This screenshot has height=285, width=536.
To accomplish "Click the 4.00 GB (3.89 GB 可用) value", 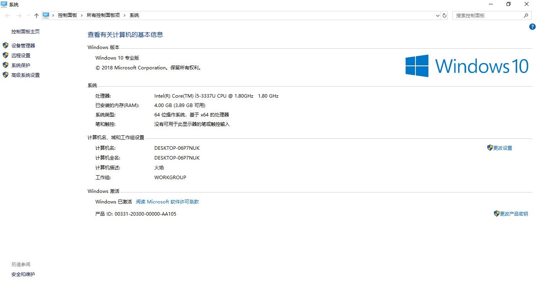I will [x=180, y=105].
